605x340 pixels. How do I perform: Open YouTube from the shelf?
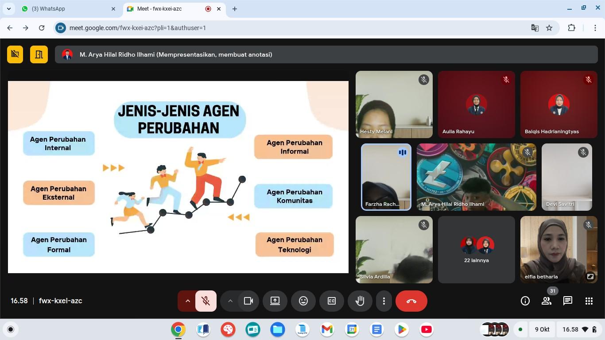click(427, 329)
